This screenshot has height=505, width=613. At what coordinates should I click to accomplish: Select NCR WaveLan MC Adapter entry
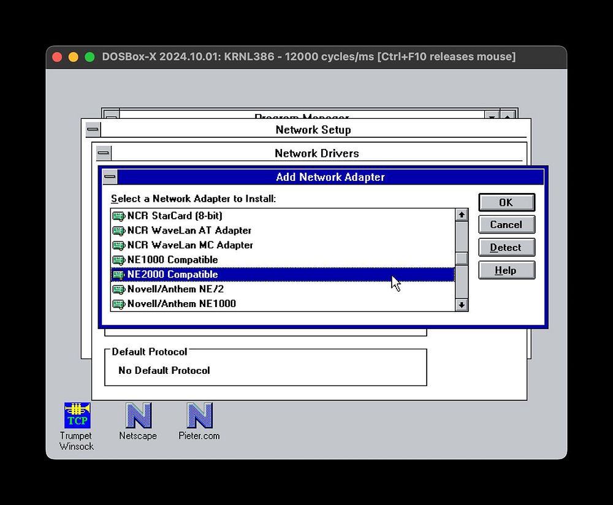283,245
